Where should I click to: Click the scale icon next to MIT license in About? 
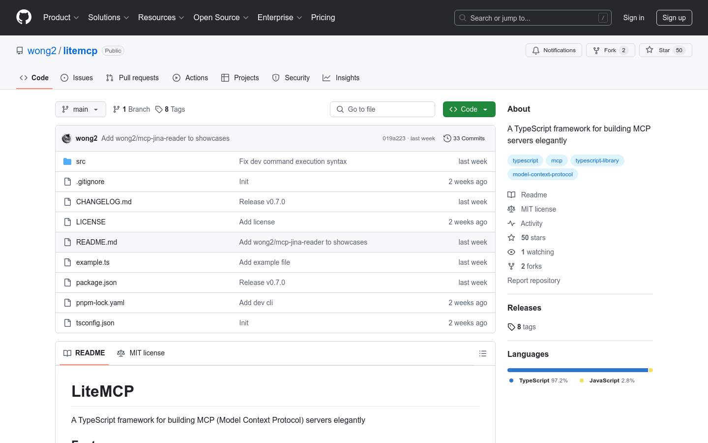click(511, 209)
